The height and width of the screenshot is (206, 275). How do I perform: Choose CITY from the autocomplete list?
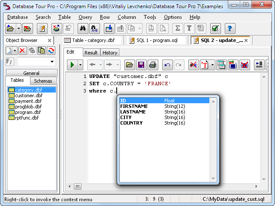[x=164, y=117]
